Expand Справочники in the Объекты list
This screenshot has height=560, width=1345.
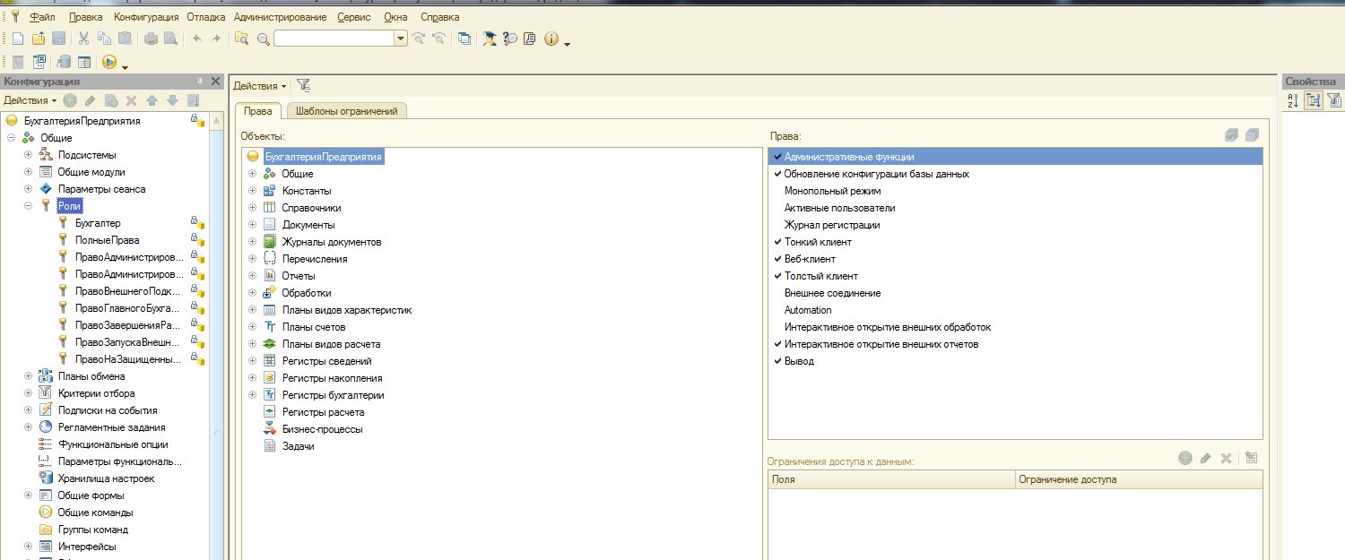point(252,208)
